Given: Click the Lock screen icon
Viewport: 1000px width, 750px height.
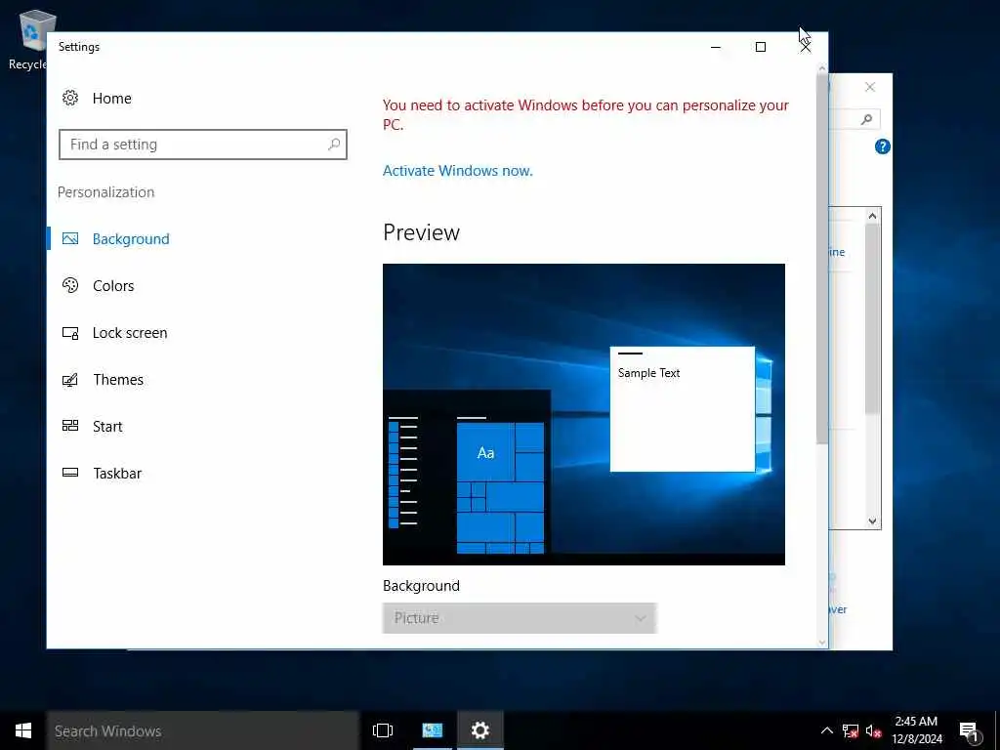Looking at the screenshot, I should (x=70, y=333).
